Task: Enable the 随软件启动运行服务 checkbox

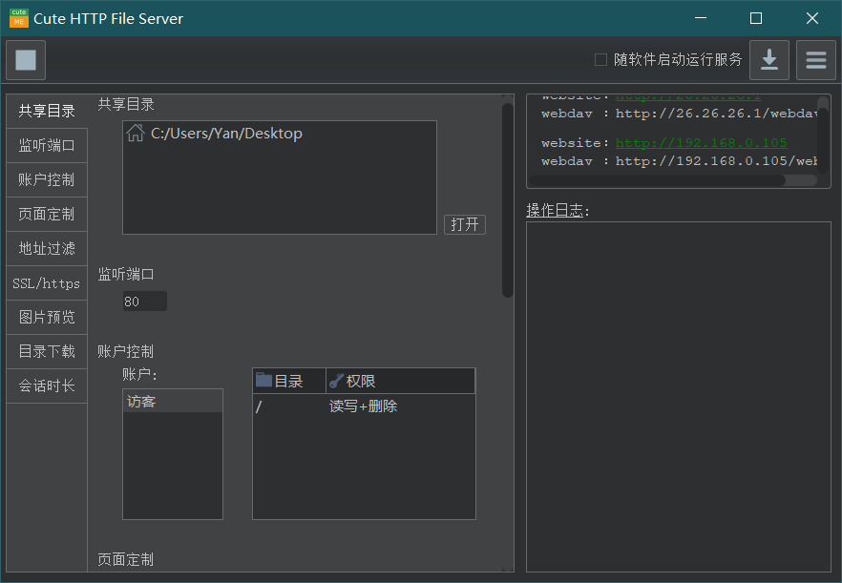Action: [x=600, y=59]
